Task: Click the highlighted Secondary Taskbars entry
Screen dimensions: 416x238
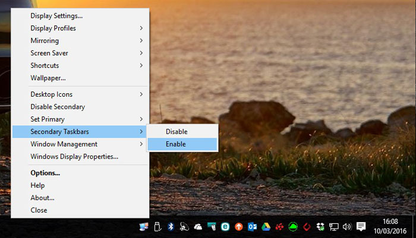Action: pos(80,132)
